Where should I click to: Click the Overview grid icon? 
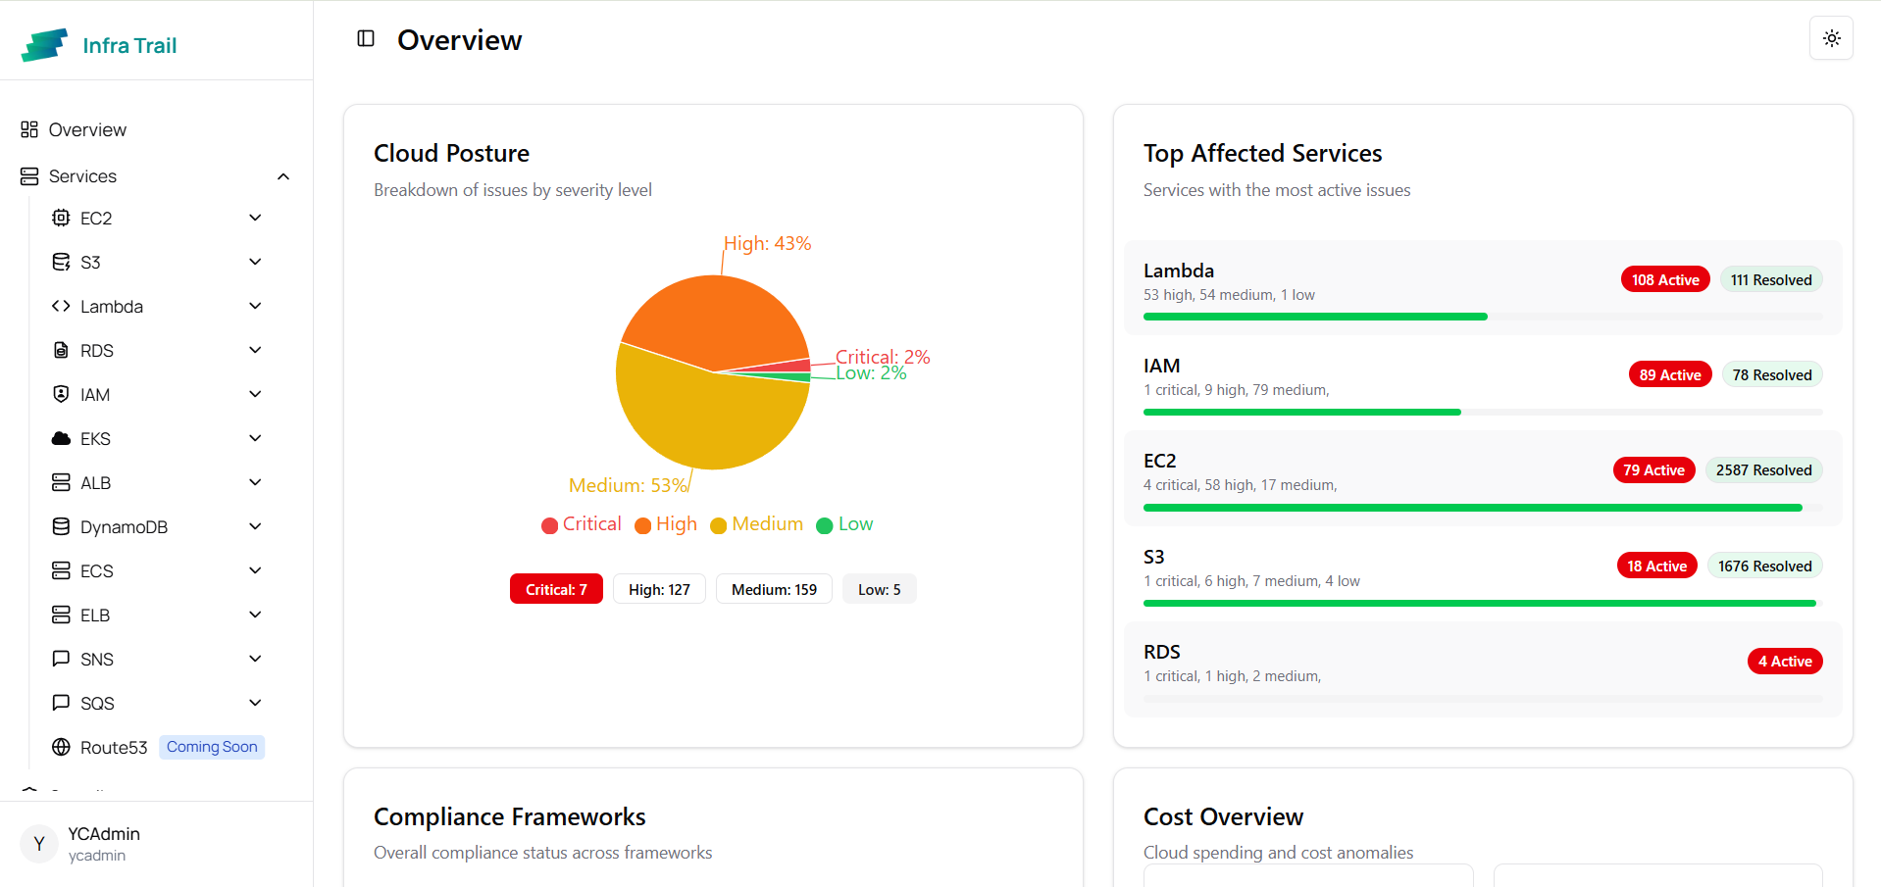(x=29, y=129)
